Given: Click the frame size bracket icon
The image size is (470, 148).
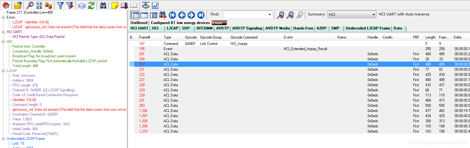Looking at the screenshot, I should [x=39, y=5].
